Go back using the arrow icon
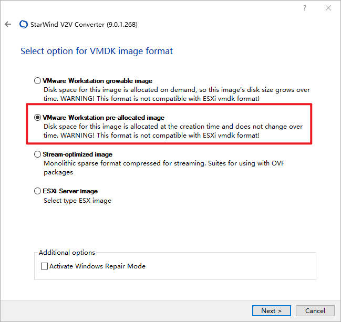This screenshot has height=322, width=341. coord(8,24)
